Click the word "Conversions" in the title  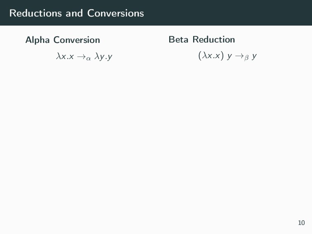[x=116, y=13]
